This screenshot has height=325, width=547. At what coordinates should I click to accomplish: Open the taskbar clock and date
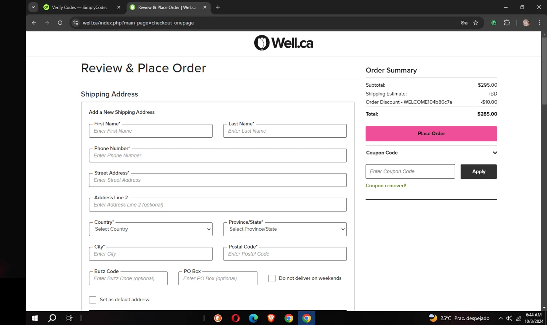534,318
